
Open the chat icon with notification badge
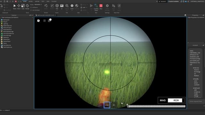(49, 20)
